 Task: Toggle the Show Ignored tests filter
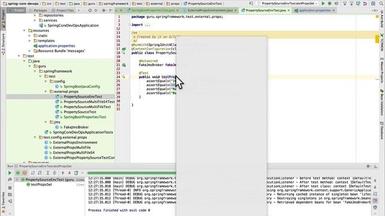coord(25,173)
